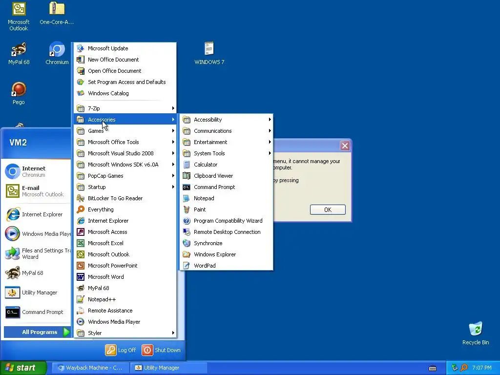Launch the WordPad icon
Image resolution: width=500 pixels, height=375 pixels.
187,266
